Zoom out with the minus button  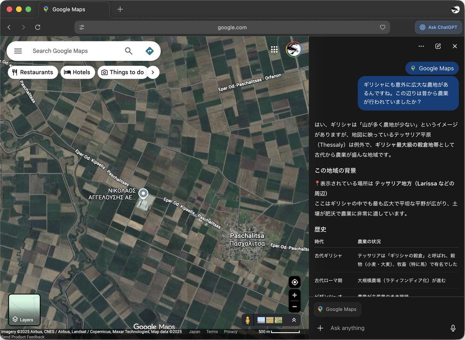point(294,307)
